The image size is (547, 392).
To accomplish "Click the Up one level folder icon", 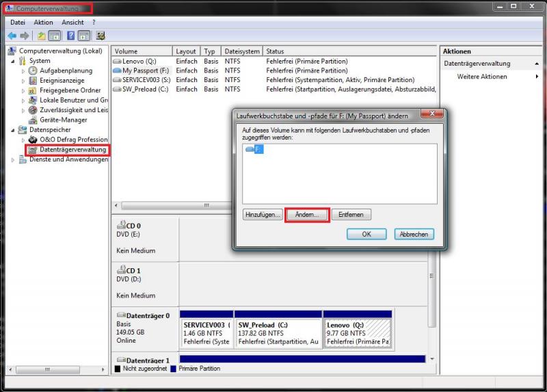I will point(42,36).
